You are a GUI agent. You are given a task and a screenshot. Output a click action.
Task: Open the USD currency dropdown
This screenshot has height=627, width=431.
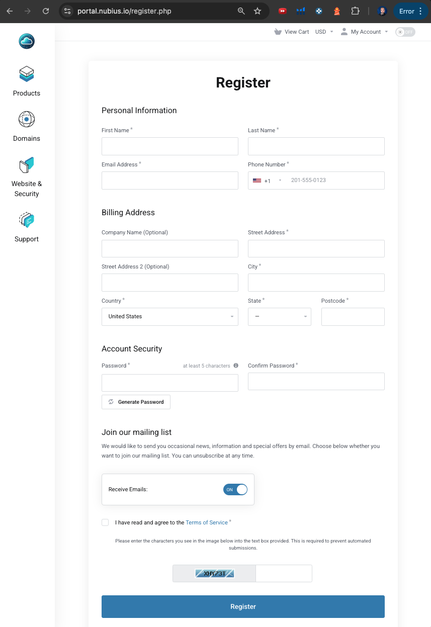324,32
